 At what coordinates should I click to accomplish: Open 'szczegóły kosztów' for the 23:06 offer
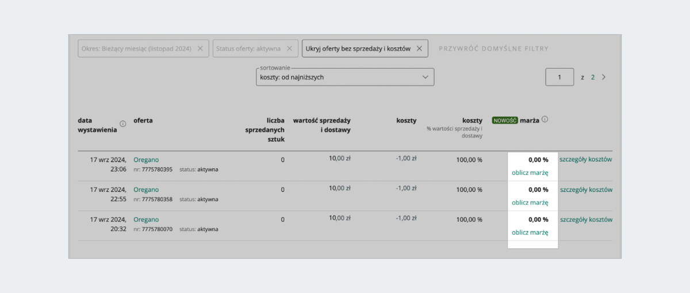586,159
